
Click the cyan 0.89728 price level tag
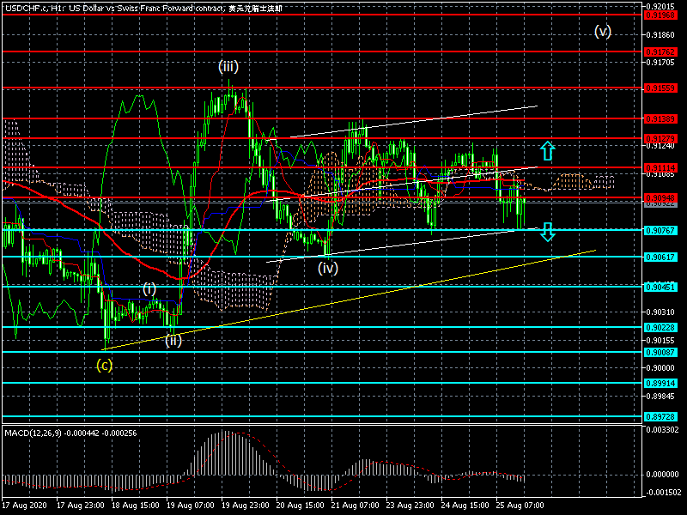click(660, 417)
